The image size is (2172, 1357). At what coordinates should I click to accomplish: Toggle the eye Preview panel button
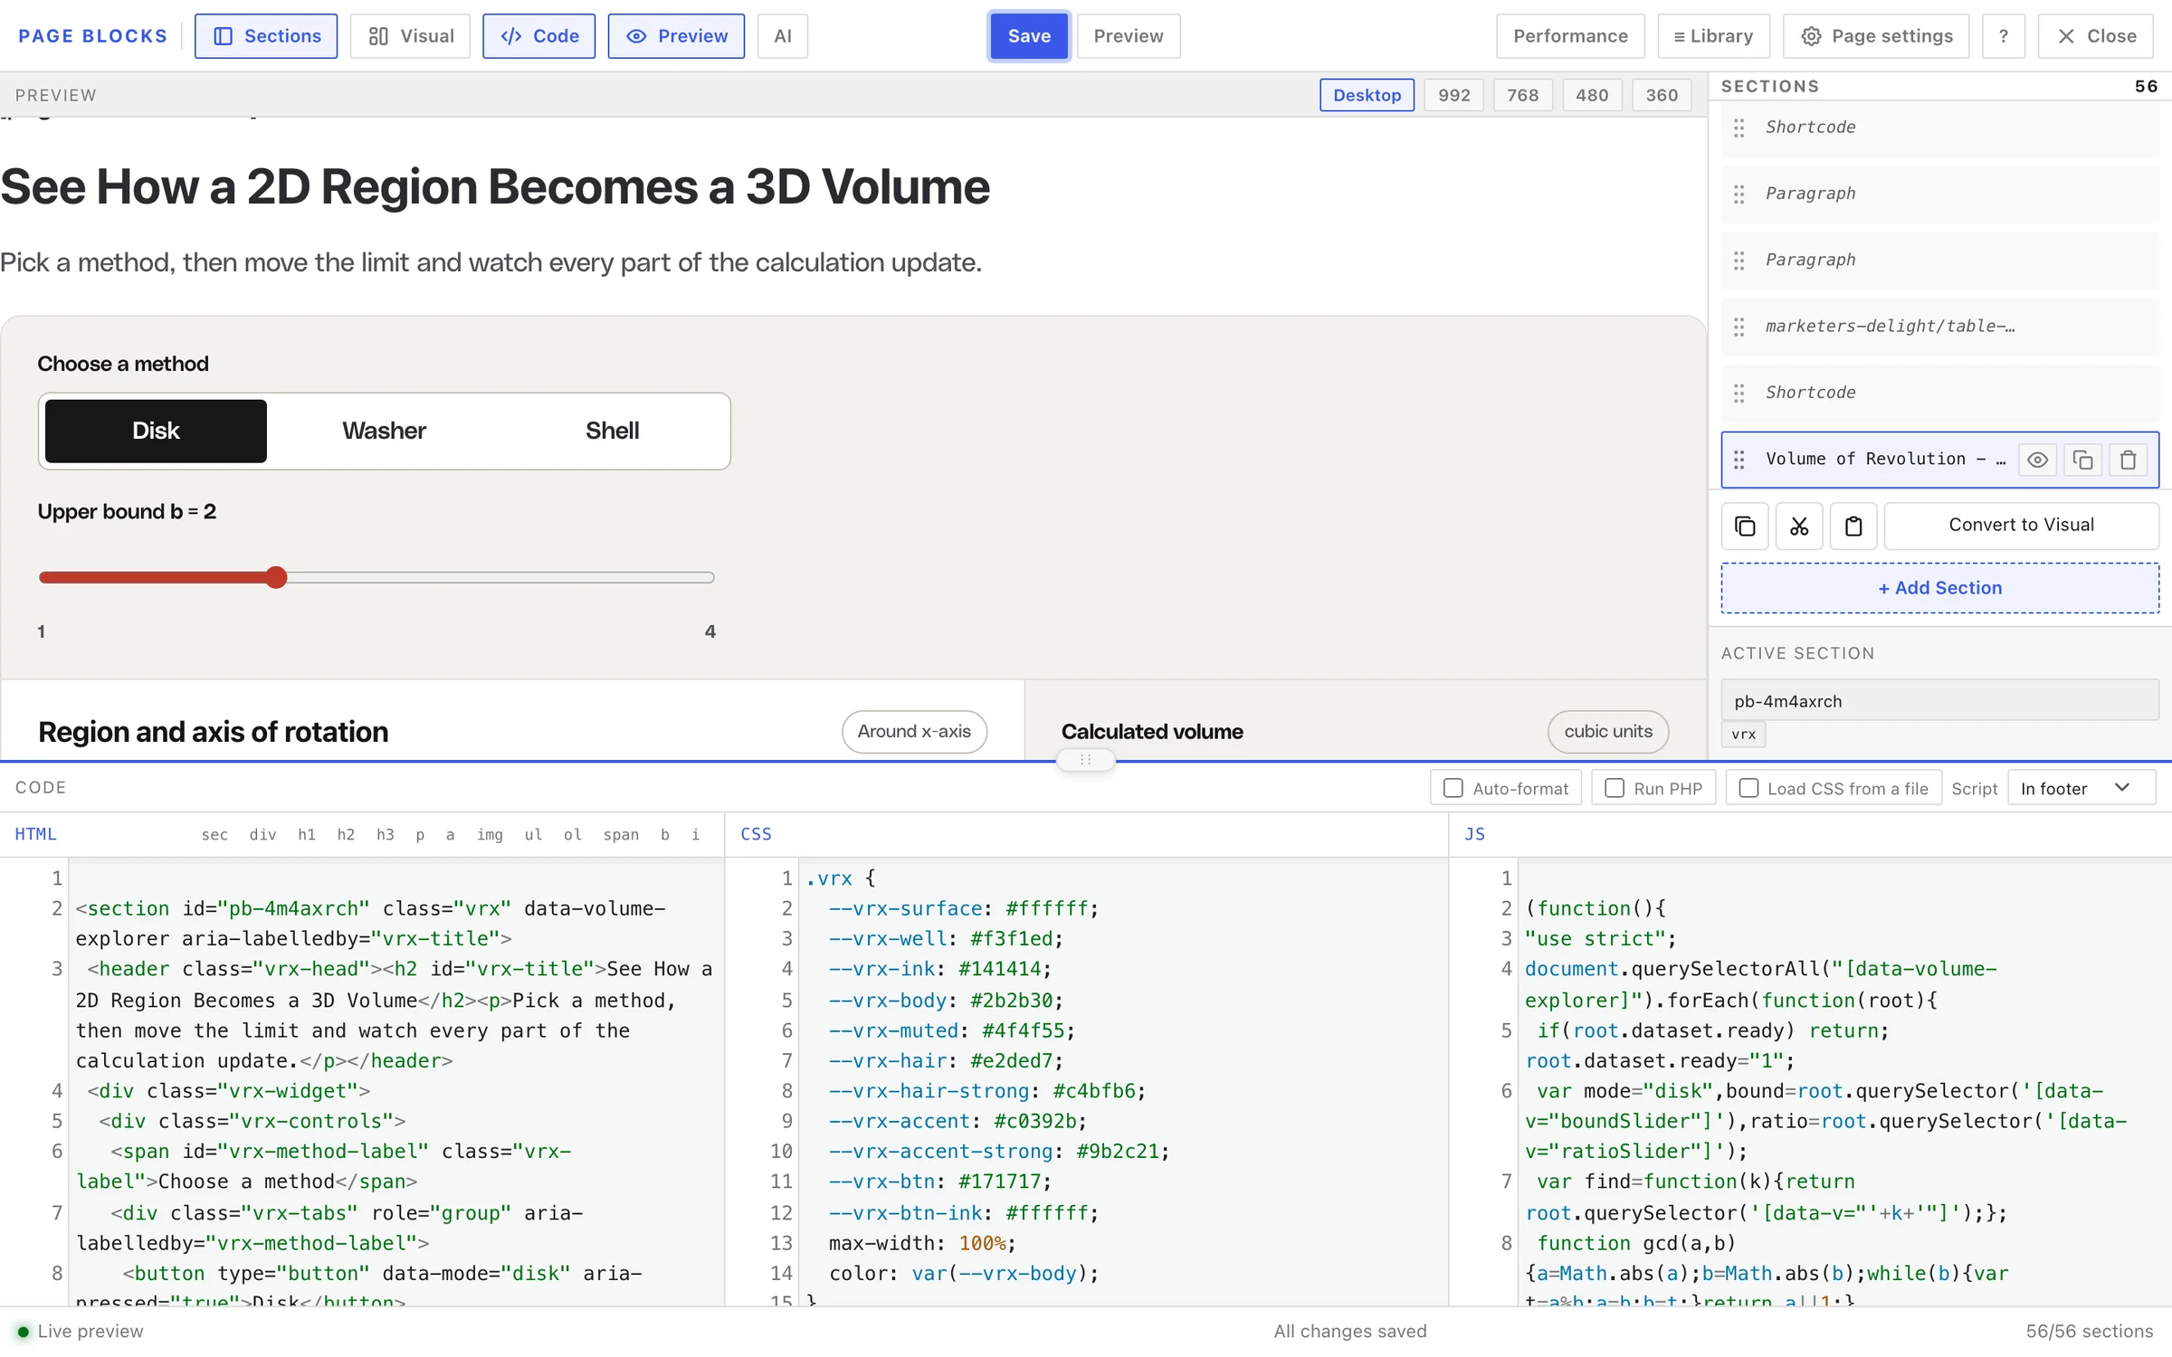(x=676, y=36)
